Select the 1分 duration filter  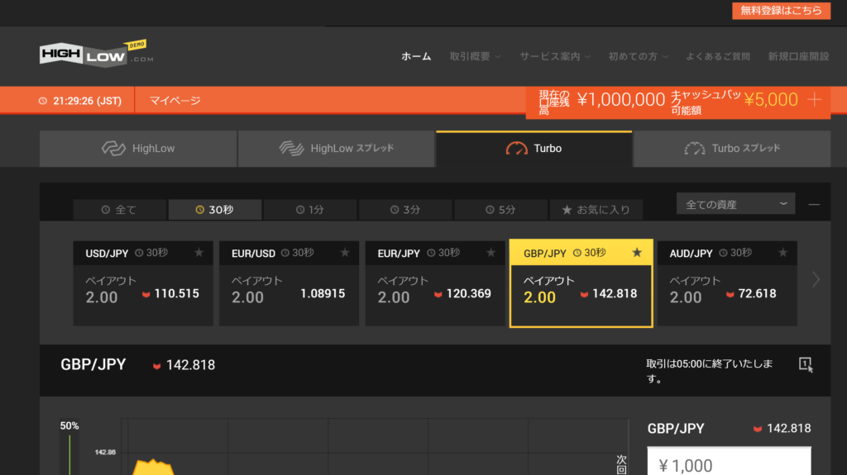pyautogui.click(x=310, y=210)
